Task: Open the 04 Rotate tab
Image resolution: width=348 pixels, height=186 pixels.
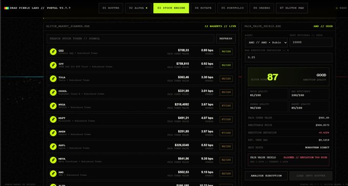Action: coord(203,8)
